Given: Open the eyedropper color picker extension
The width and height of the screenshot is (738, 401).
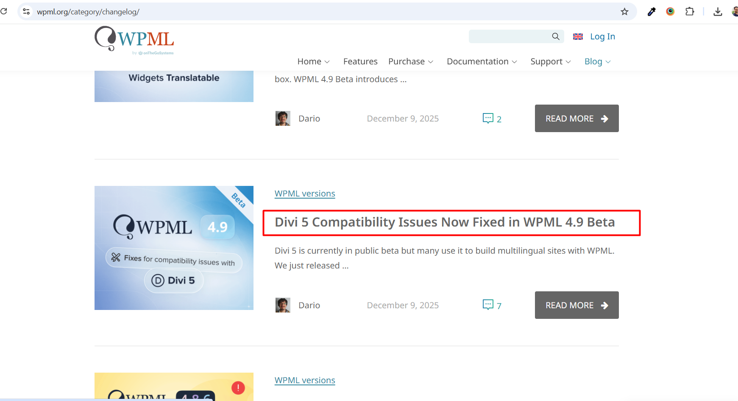Looking at the screenshot, I should [x=652, y=11].
